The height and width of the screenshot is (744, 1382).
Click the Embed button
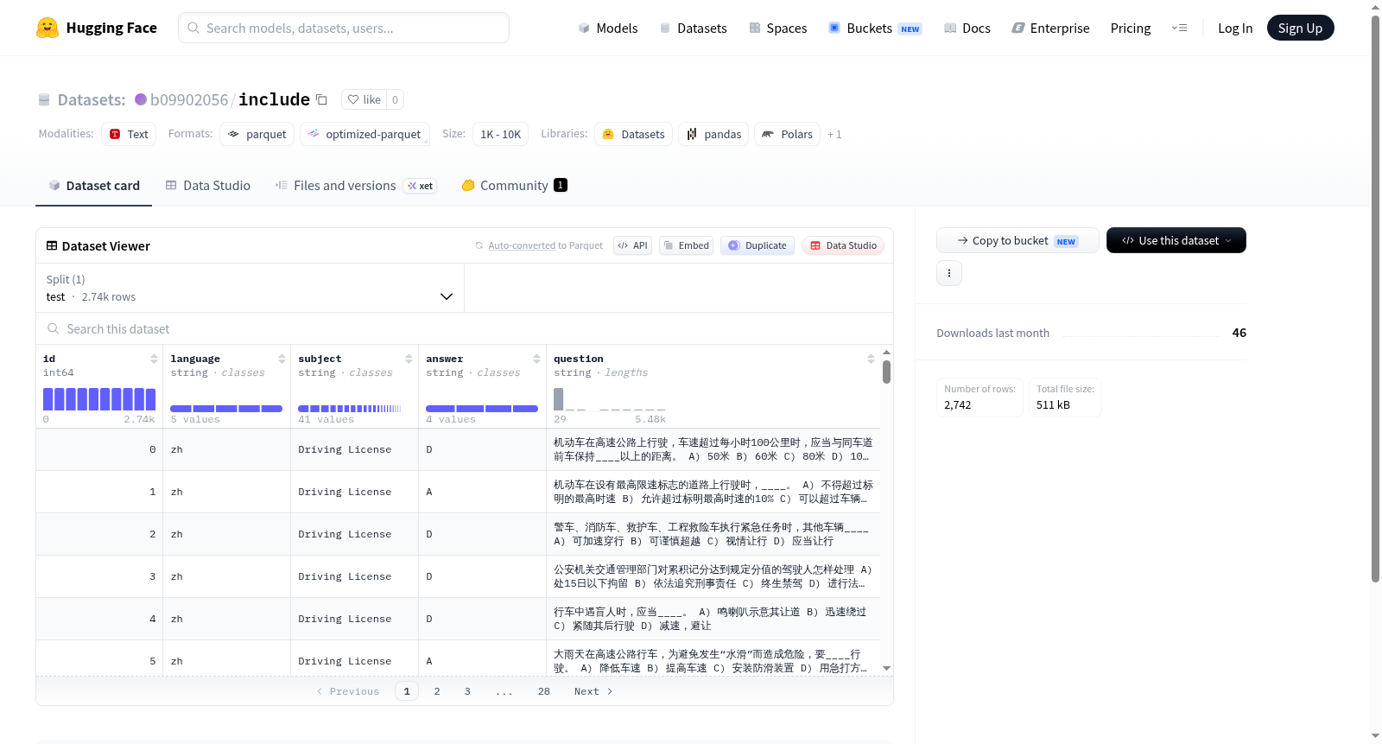(687, 245)
